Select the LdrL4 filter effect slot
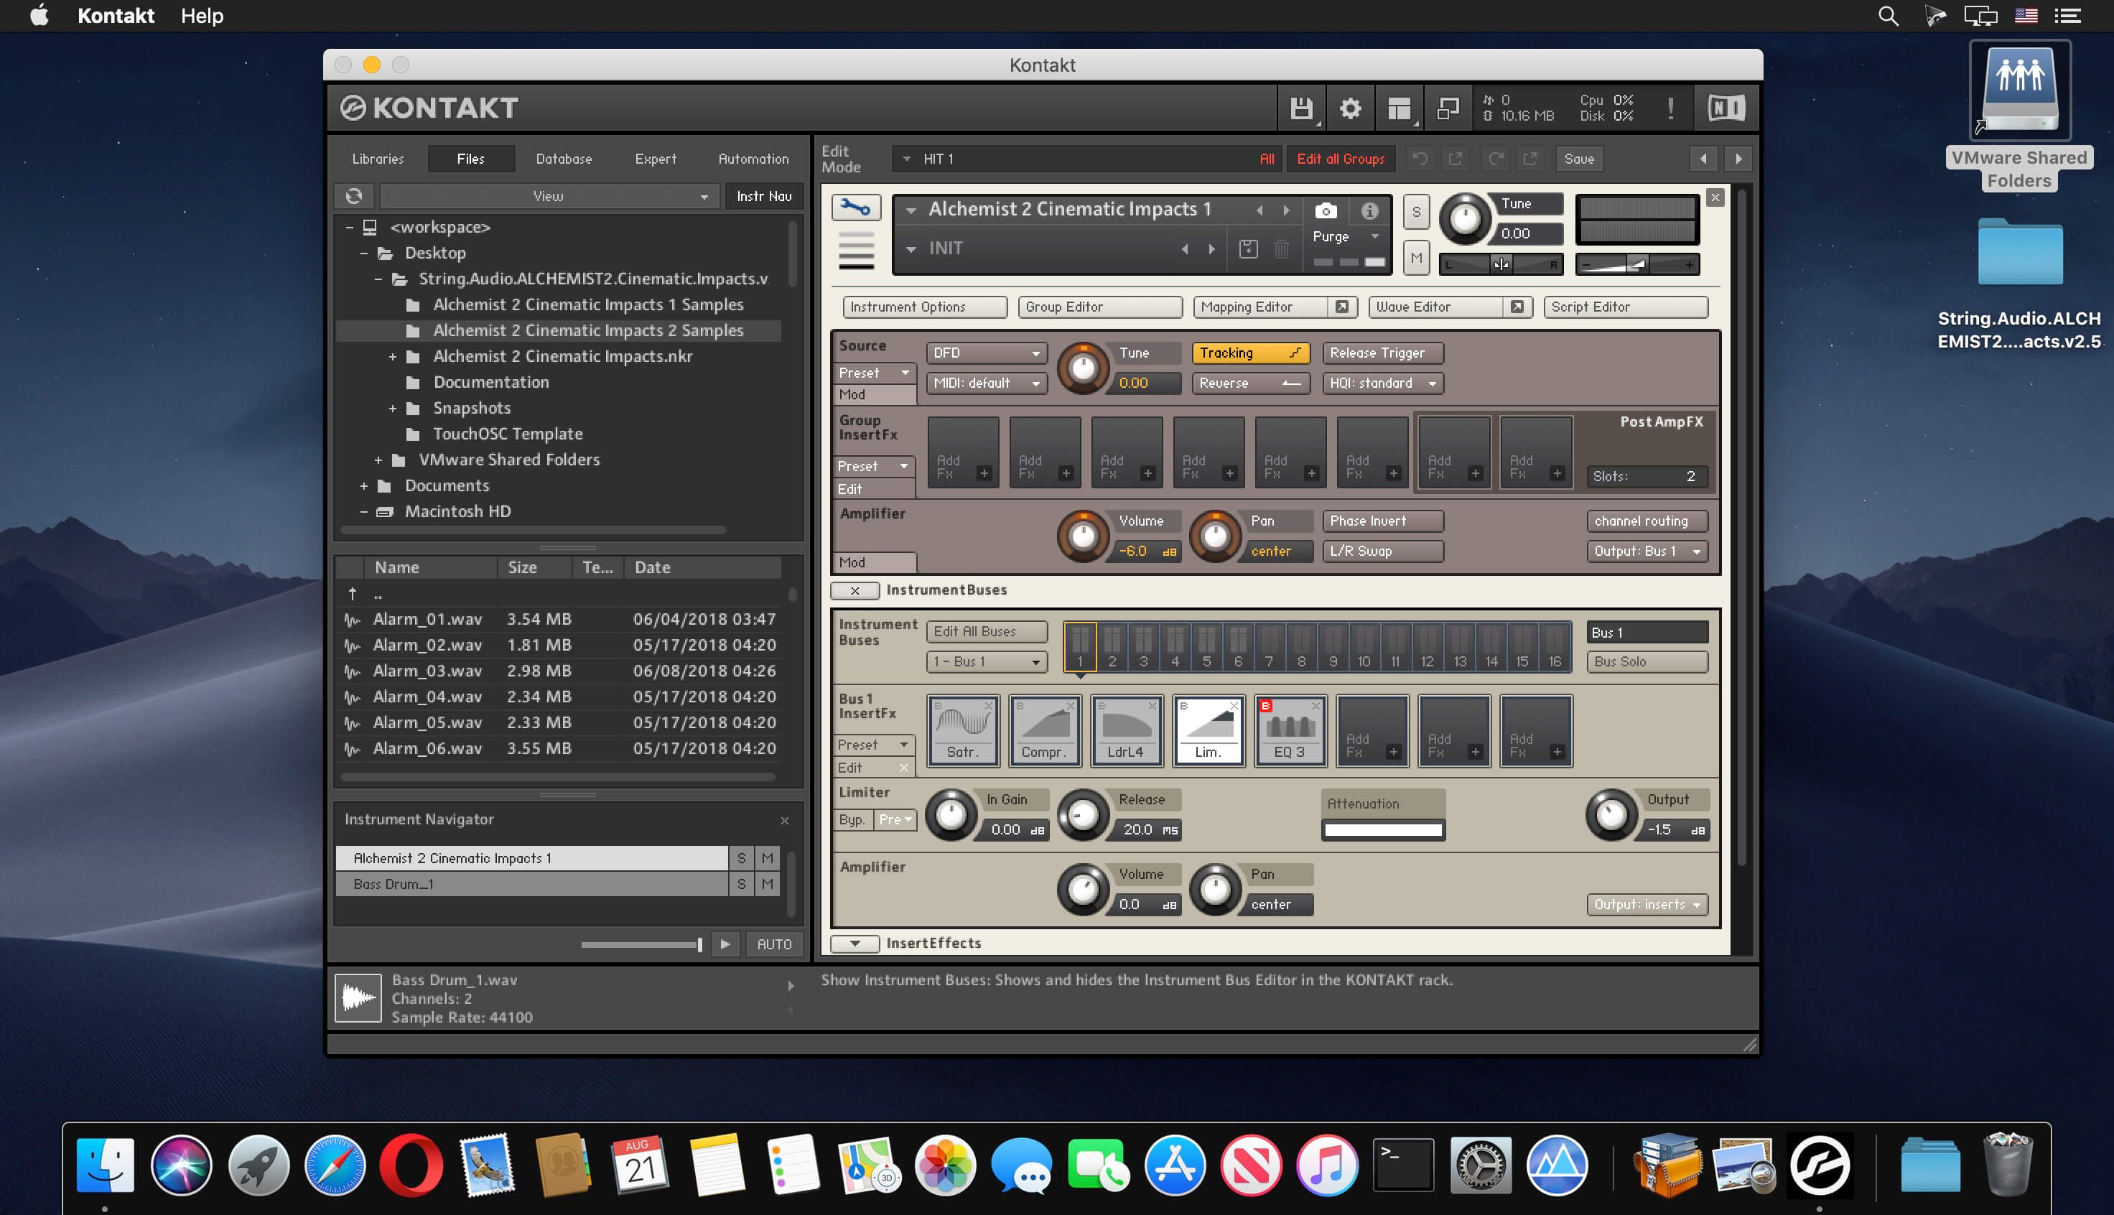 [1126, 731]
